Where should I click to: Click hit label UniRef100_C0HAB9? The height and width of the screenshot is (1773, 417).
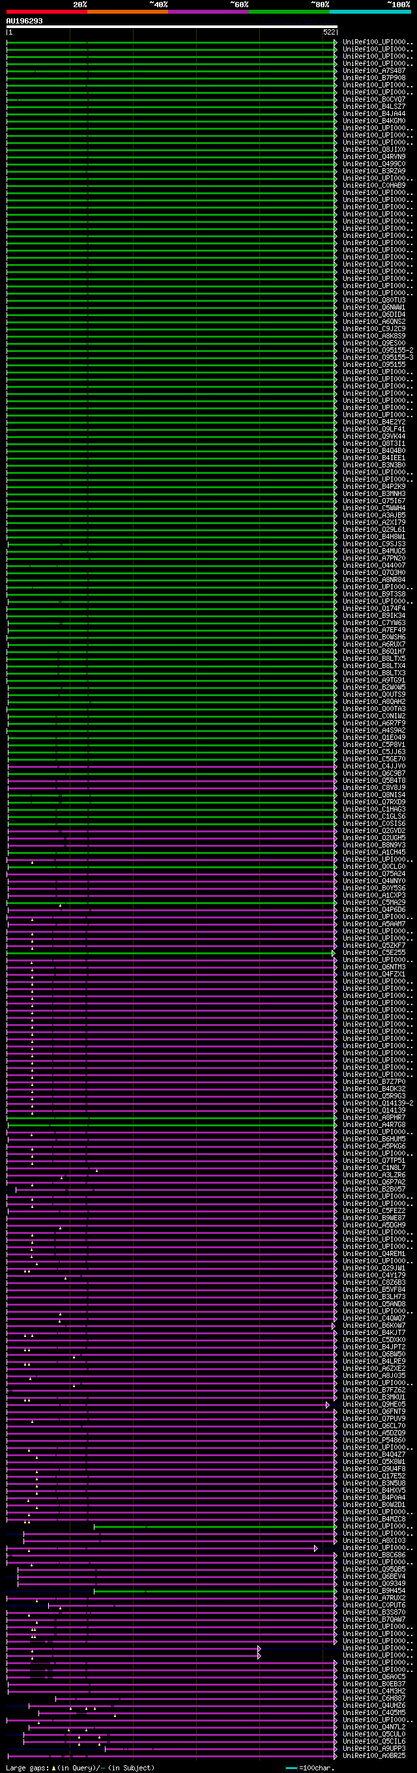click(375, 185)
